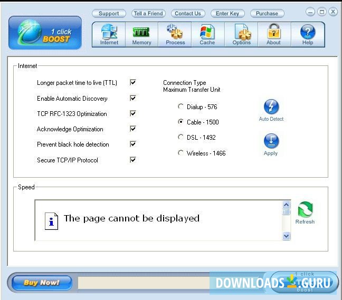This screenshot has height=300, width=342.
Task: Toggle Enable Automatic Discovery checkbox
Action: pyautogui.click(x=133, y=98)
